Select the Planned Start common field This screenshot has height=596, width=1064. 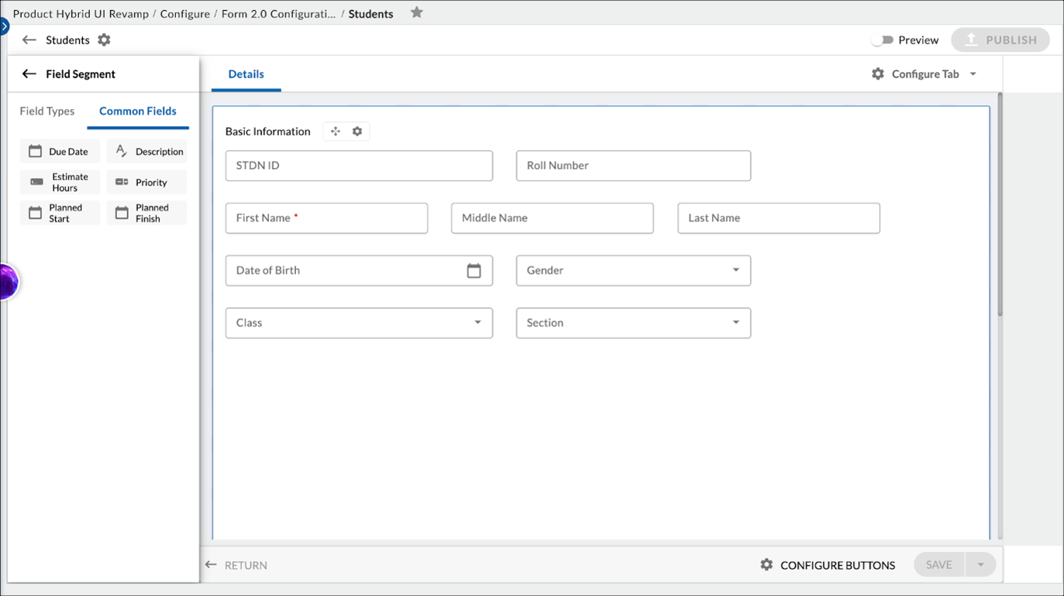coord(60,212)
